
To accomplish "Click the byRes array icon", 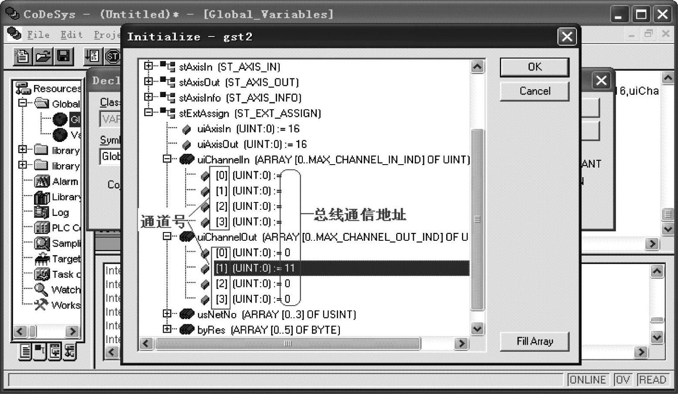I will 187,330.
